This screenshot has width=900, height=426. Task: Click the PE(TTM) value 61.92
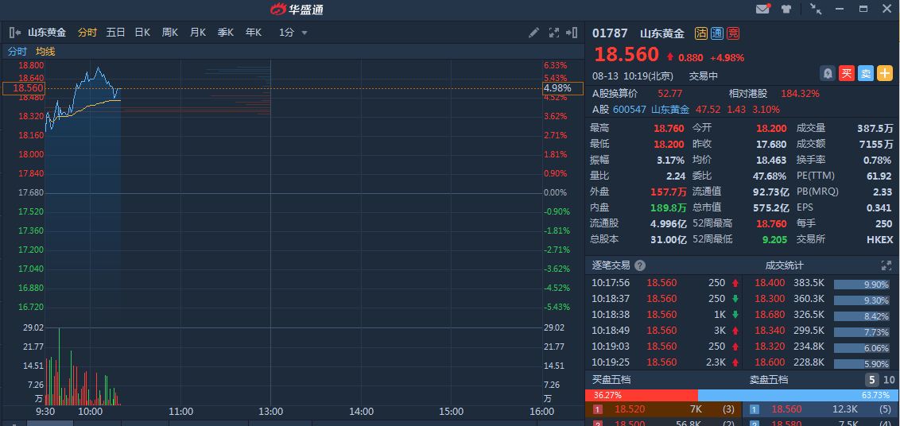tap(880, 176)
